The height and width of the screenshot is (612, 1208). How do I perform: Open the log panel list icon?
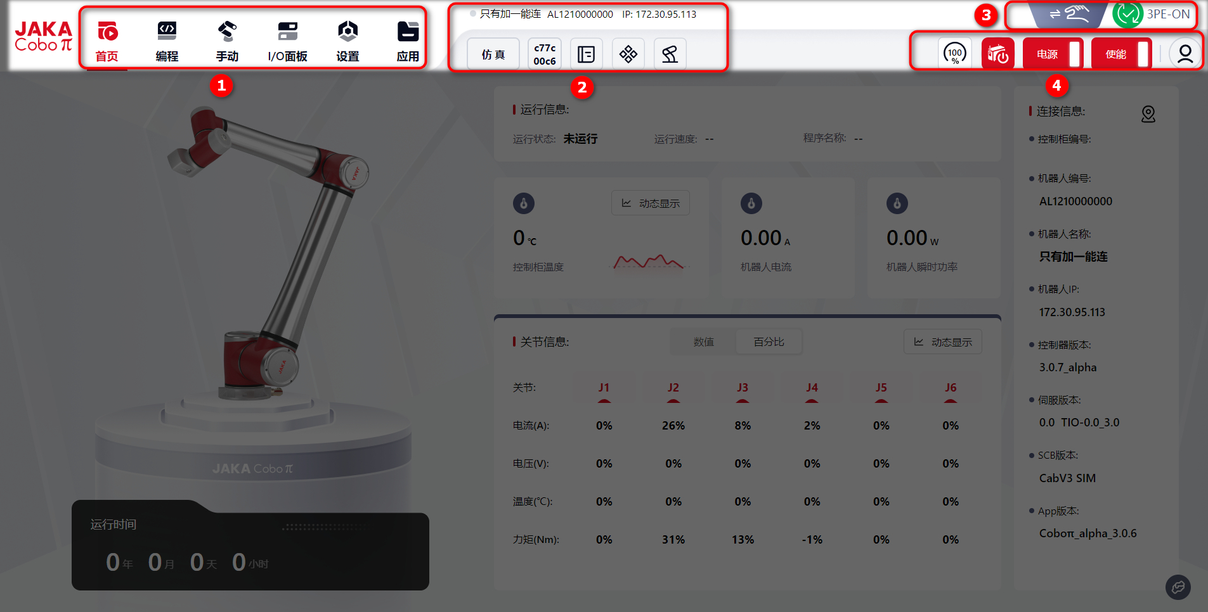[x=586, y=54]
